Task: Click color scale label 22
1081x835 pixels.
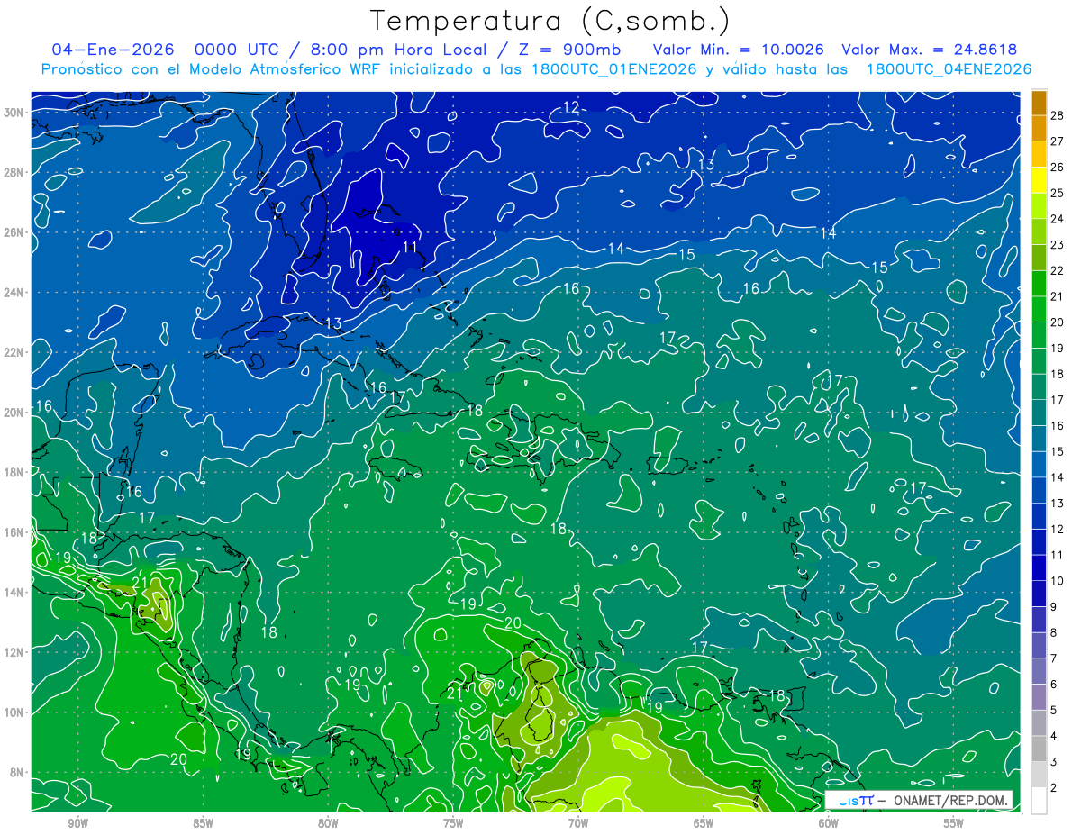Action: point(1058,270)
